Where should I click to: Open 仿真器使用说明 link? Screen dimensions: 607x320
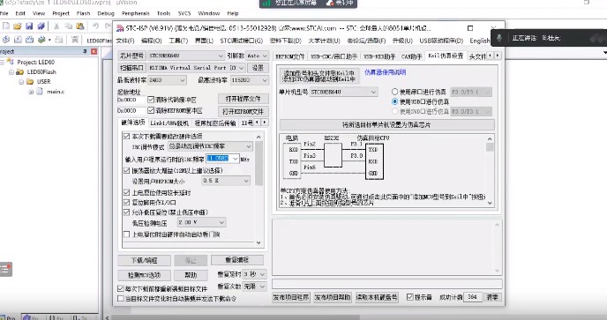[x=386, y=72]
